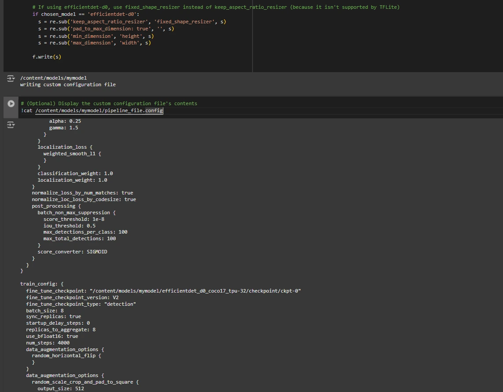Click the 'train_config: {' line
Image resolution: width=503 pixels, height=392 pixels.
point(42,284)
